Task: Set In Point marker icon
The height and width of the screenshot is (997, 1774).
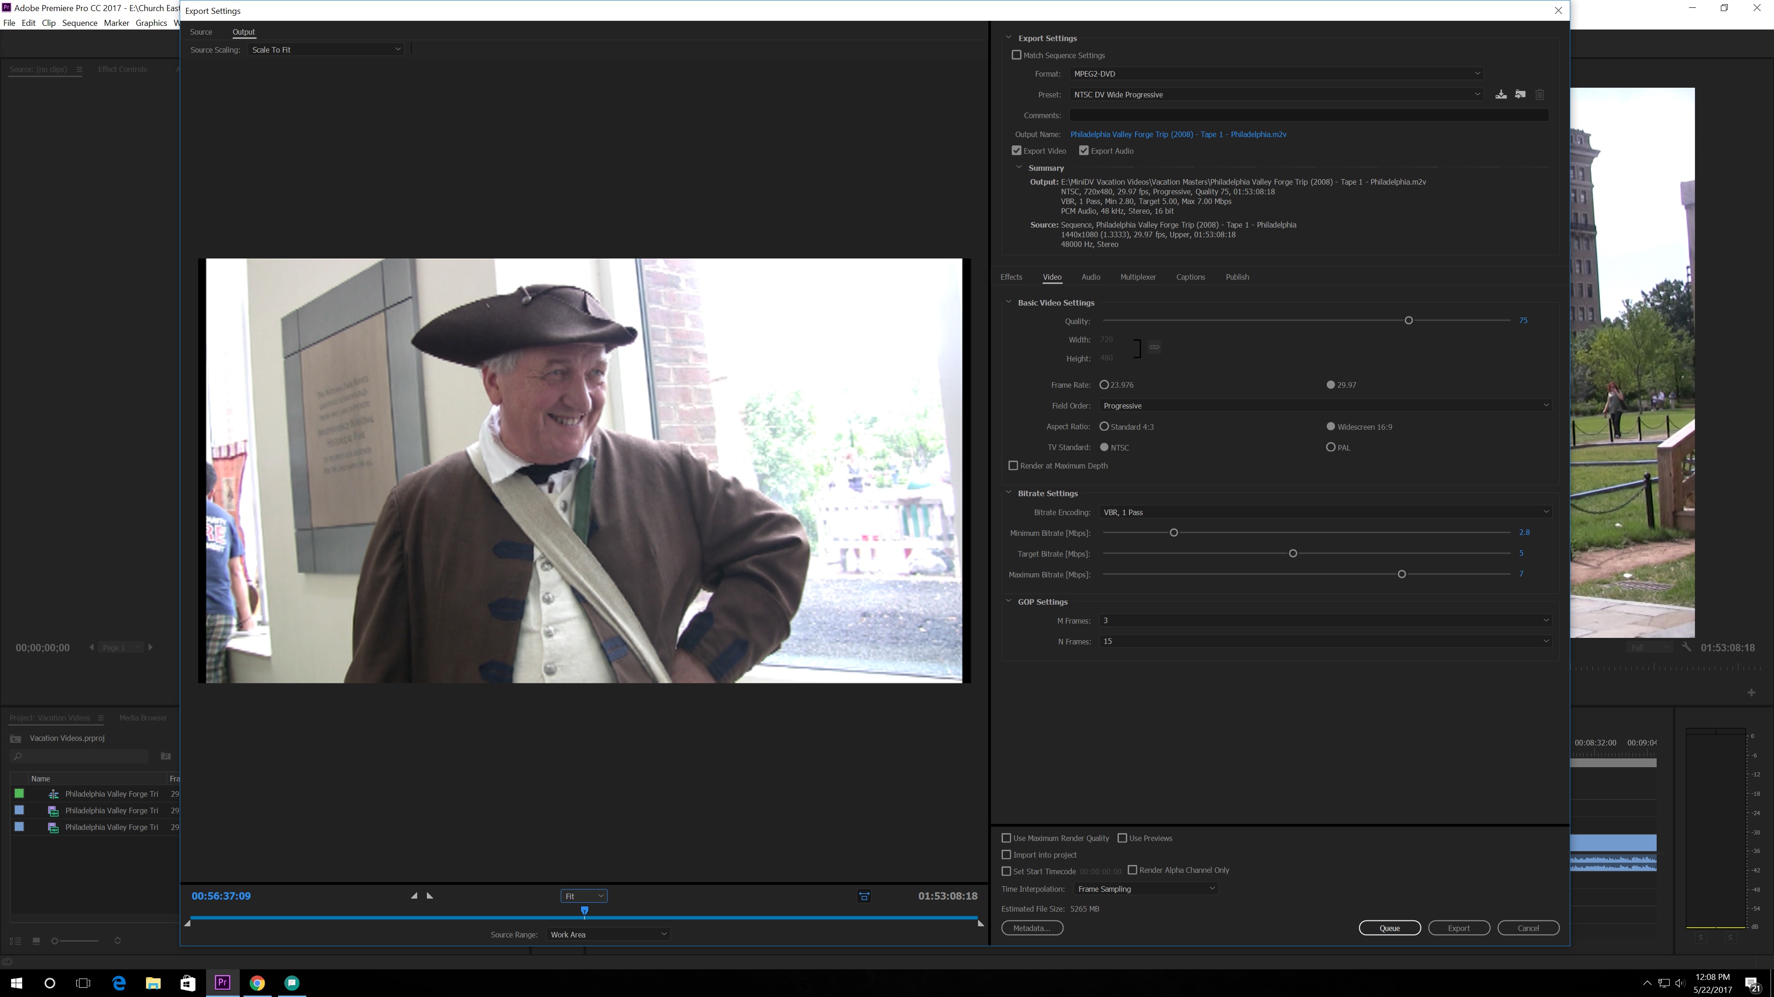Action: pyautogui.click(x=414, y=896)
